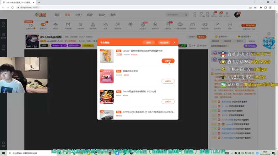Open the user avatar in the header
Screen dimensions: 278x156
[x=237, y=15]
